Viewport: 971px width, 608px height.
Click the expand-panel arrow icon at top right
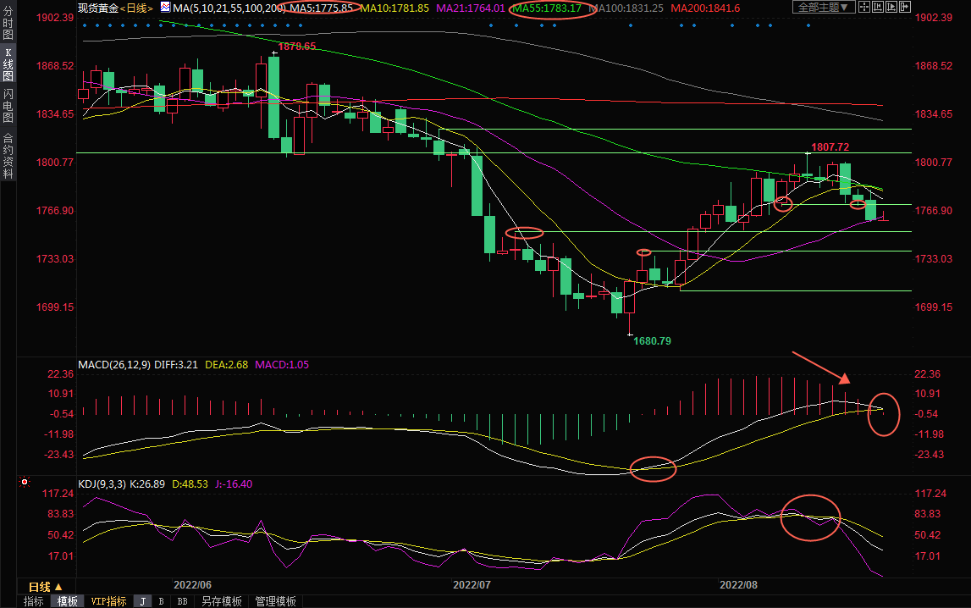tap(905, 7)
